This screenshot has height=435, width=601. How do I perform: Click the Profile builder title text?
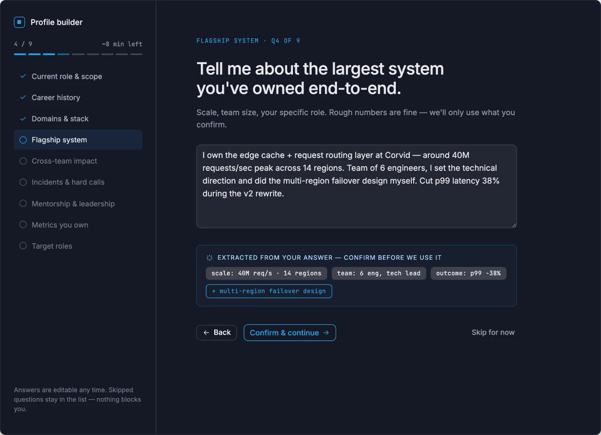click(x=57, y=22)
